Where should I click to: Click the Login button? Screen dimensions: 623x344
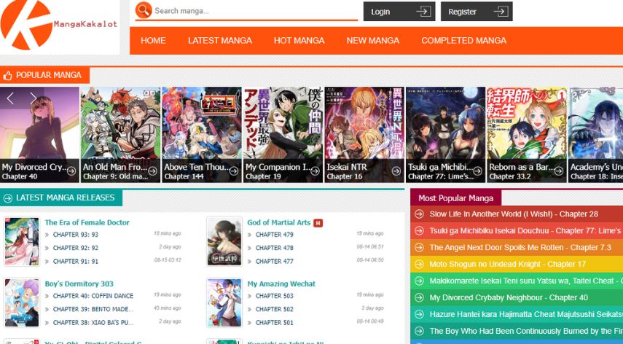tap(399, 12)
